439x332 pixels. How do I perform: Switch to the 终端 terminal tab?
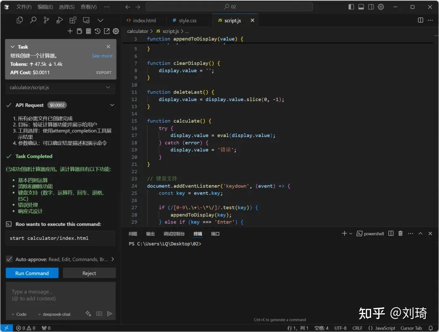(198, 233)
